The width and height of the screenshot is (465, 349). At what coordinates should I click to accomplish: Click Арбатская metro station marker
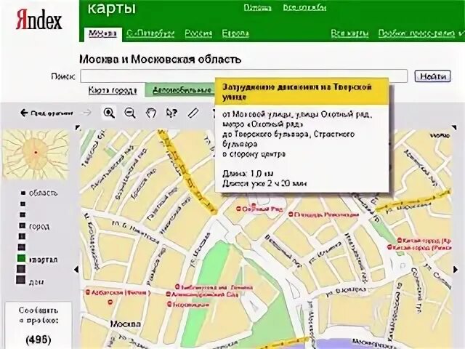click(x=87, y=292)
